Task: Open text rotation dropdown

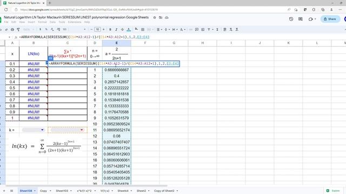Action: 182,30
